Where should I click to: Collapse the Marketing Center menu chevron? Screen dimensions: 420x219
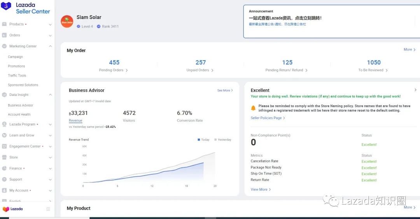click(50, 46)
